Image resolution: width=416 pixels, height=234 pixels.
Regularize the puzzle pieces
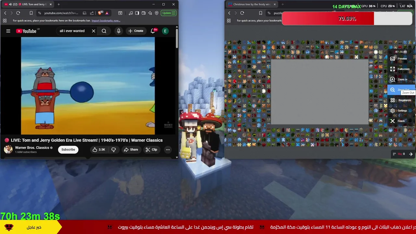tap(402, 100)
